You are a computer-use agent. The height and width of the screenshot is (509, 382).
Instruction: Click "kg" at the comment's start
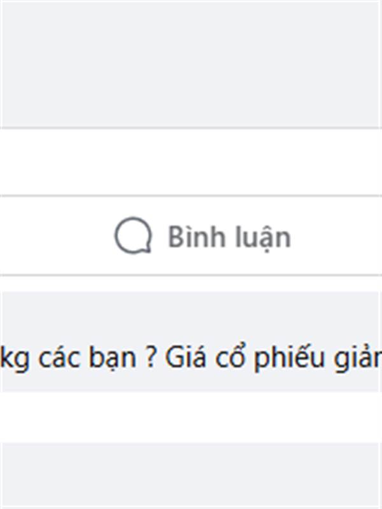(14, 358)
